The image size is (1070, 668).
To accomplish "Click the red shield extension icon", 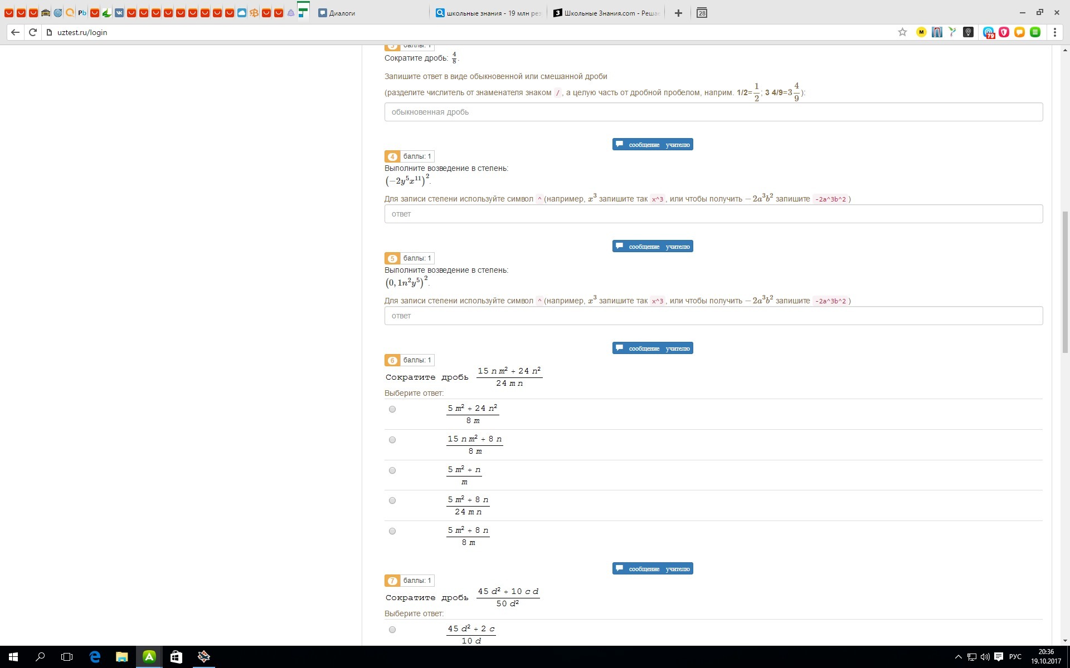I will click(x=1004, y=32).
